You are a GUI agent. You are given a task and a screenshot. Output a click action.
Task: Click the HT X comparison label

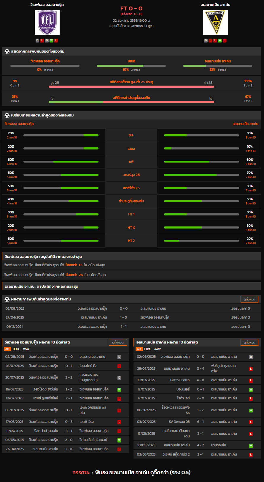(x=131, y=228)
